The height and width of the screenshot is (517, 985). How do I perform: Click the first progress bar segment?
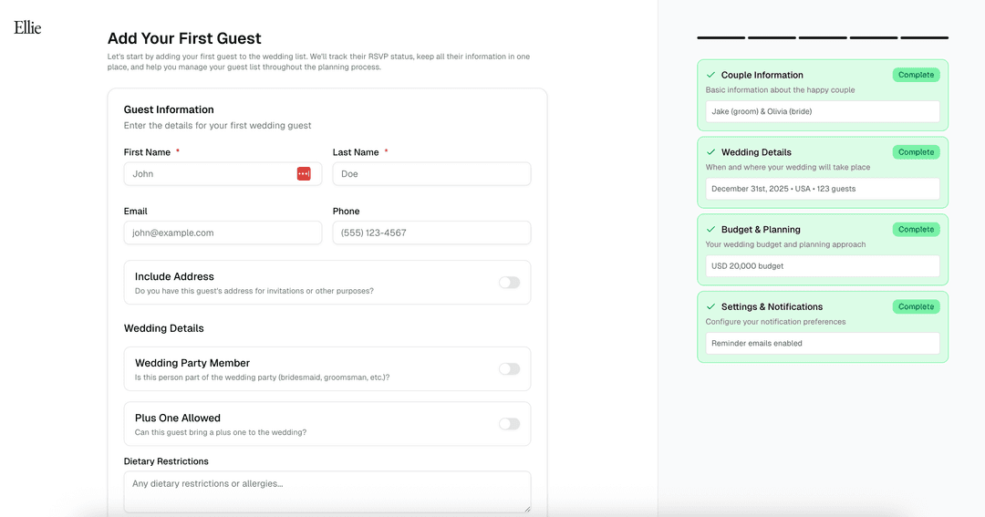tap(721, 37)
